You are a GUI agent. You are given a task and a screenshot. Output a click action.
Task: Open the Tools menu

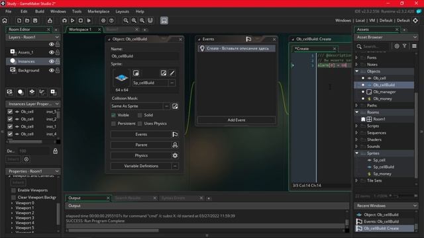(77, 11)
